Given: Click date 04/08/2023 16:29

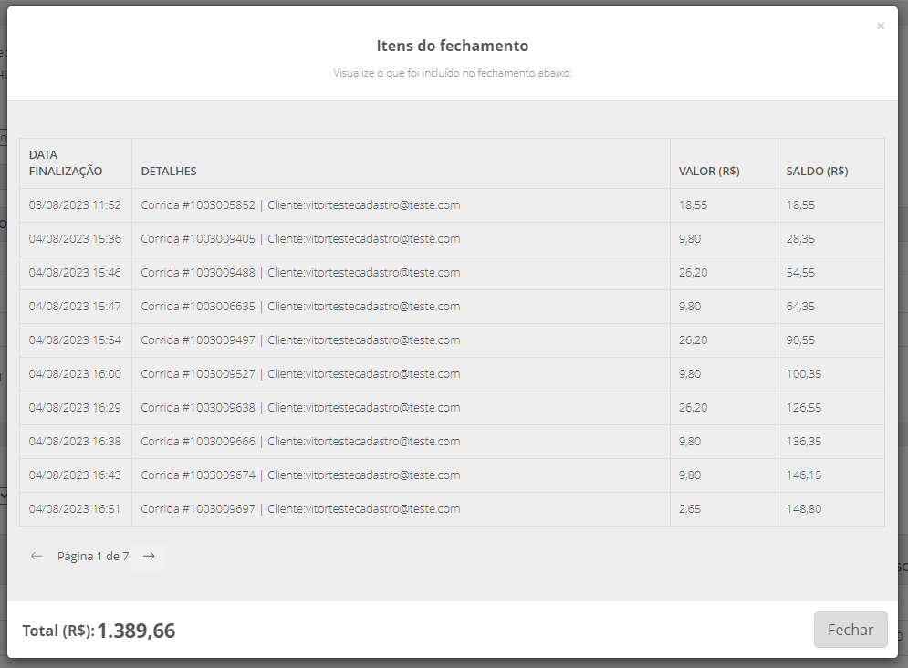Looking at the screenshot, I should coord(75,408).
